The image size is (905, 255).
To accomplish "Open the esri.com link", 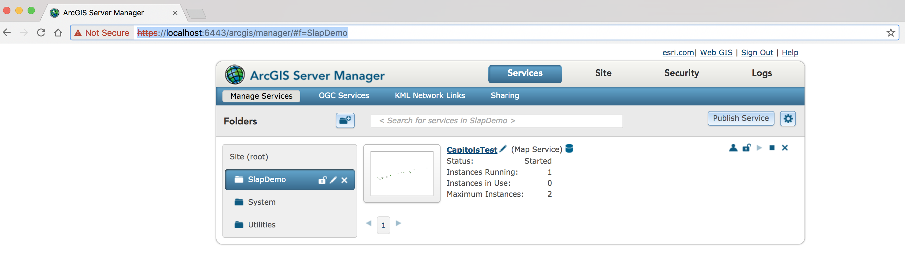I will (678, 52).
